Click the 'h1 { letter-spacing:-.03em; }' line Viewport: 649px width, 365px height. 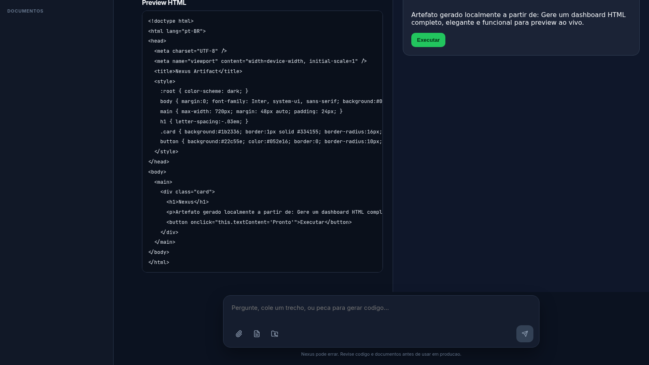pyautogui.click(x=204, y=122)
